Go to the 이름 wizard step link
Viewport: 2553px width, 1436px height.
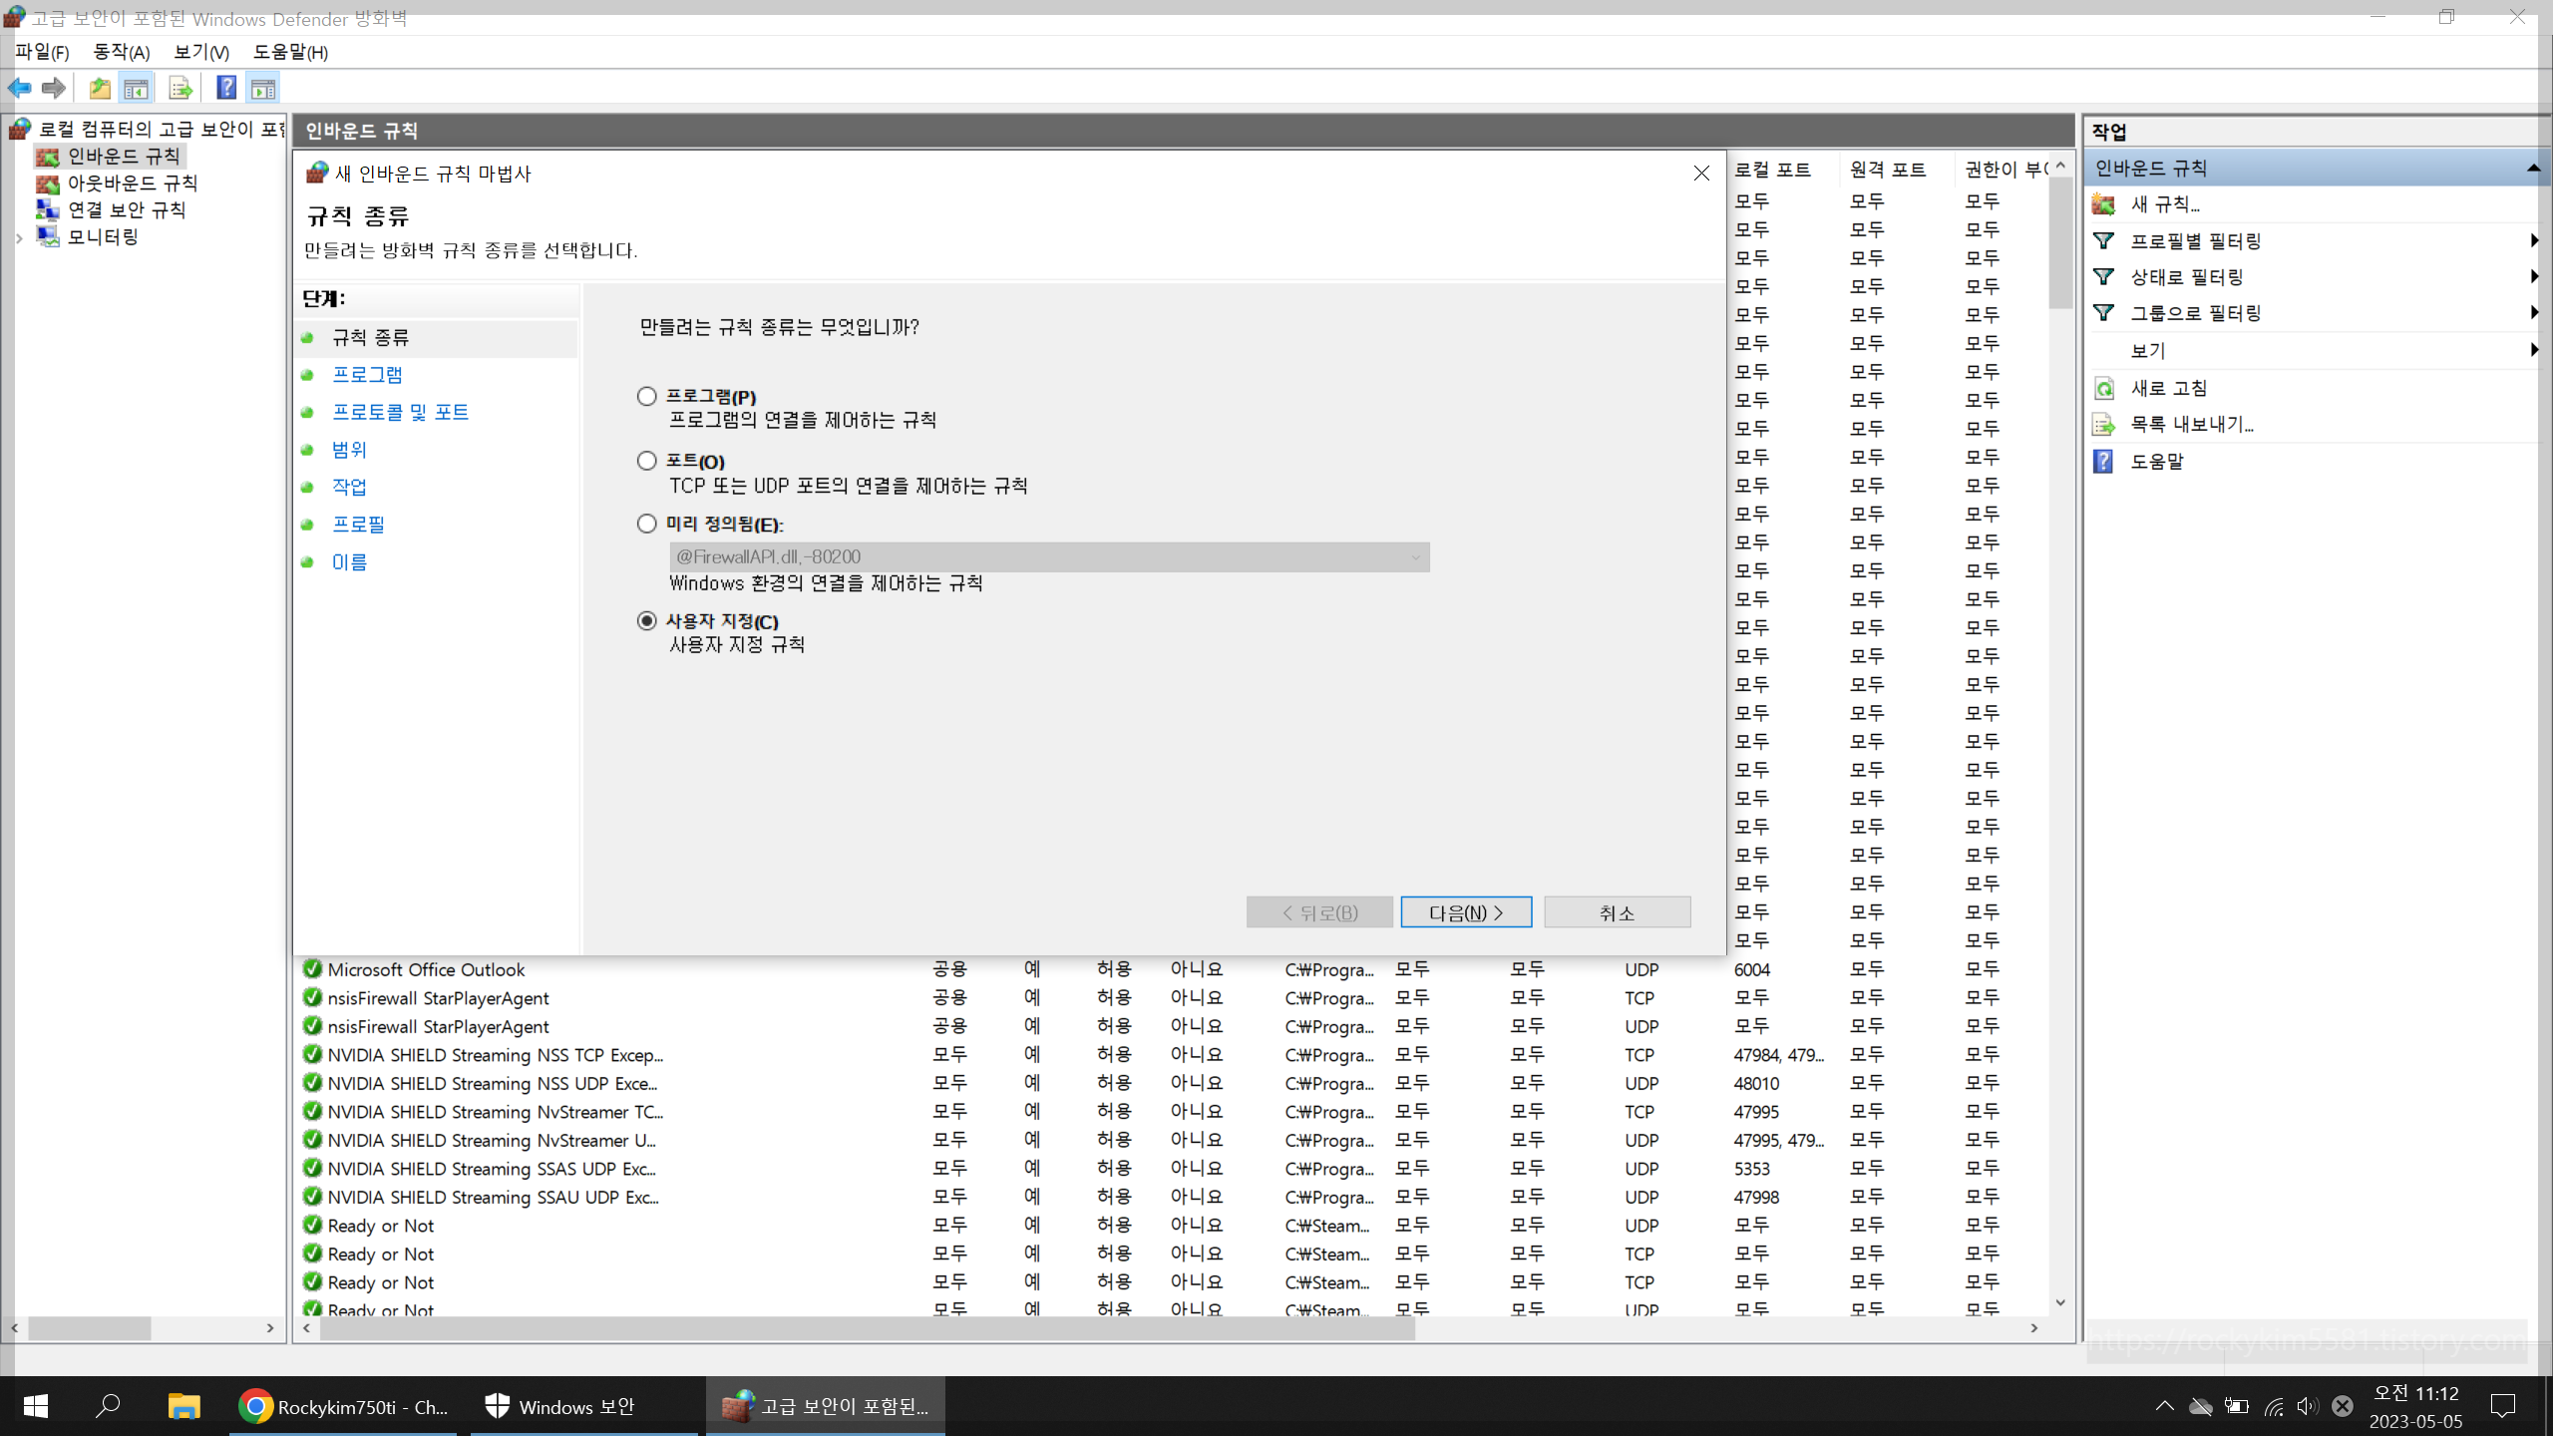coord(349,562)
